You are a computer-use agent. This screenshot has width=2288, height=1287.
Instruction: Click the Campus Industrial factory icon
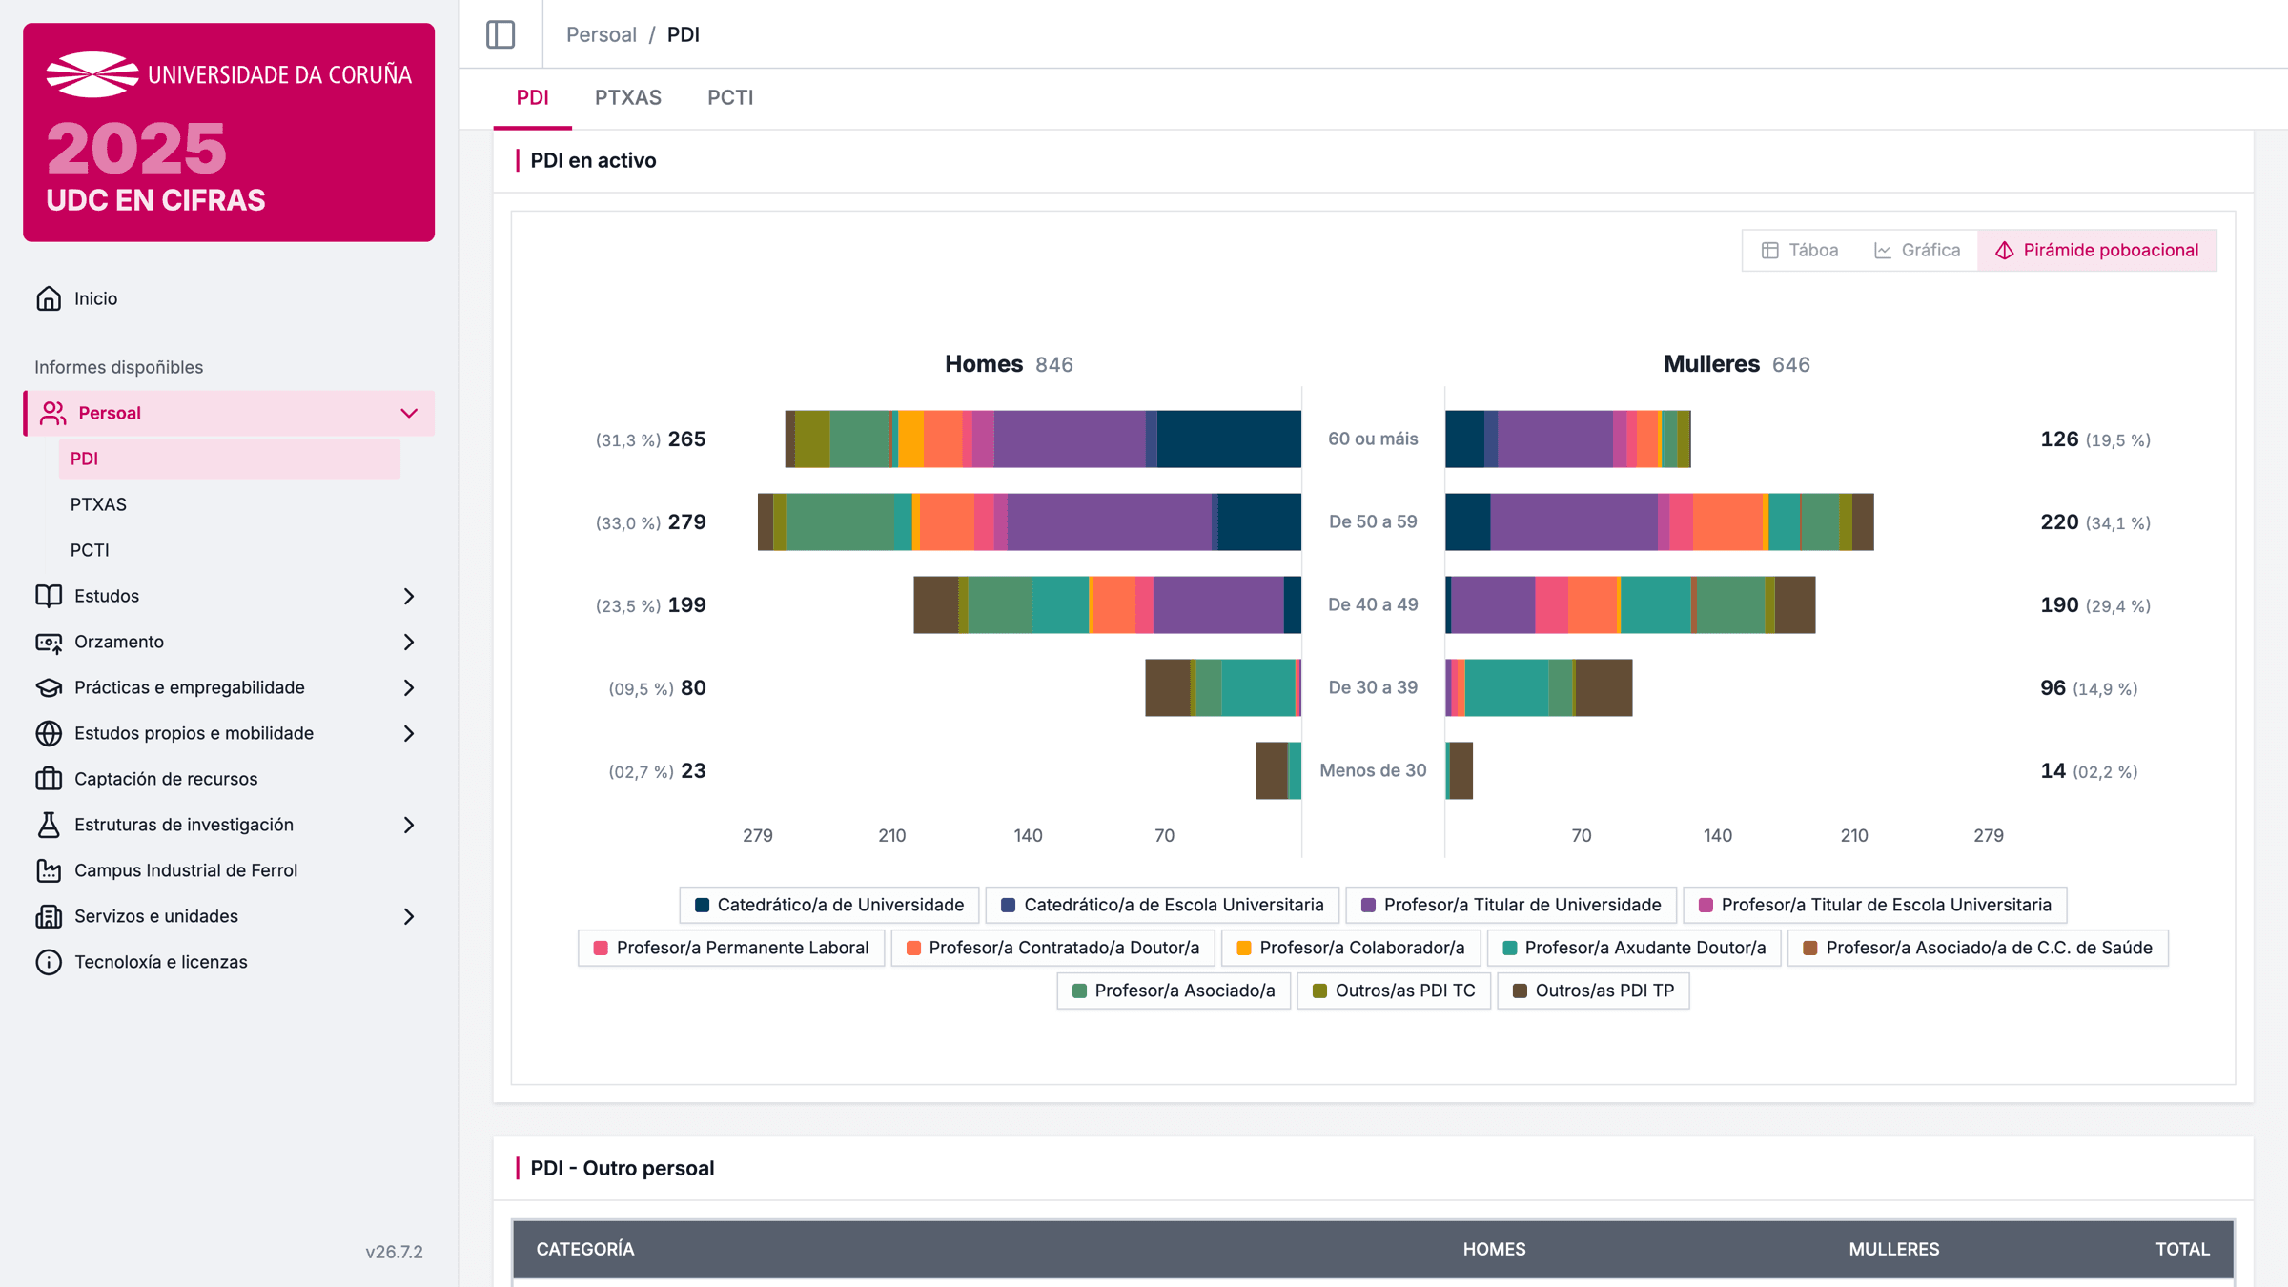(49, 870)
